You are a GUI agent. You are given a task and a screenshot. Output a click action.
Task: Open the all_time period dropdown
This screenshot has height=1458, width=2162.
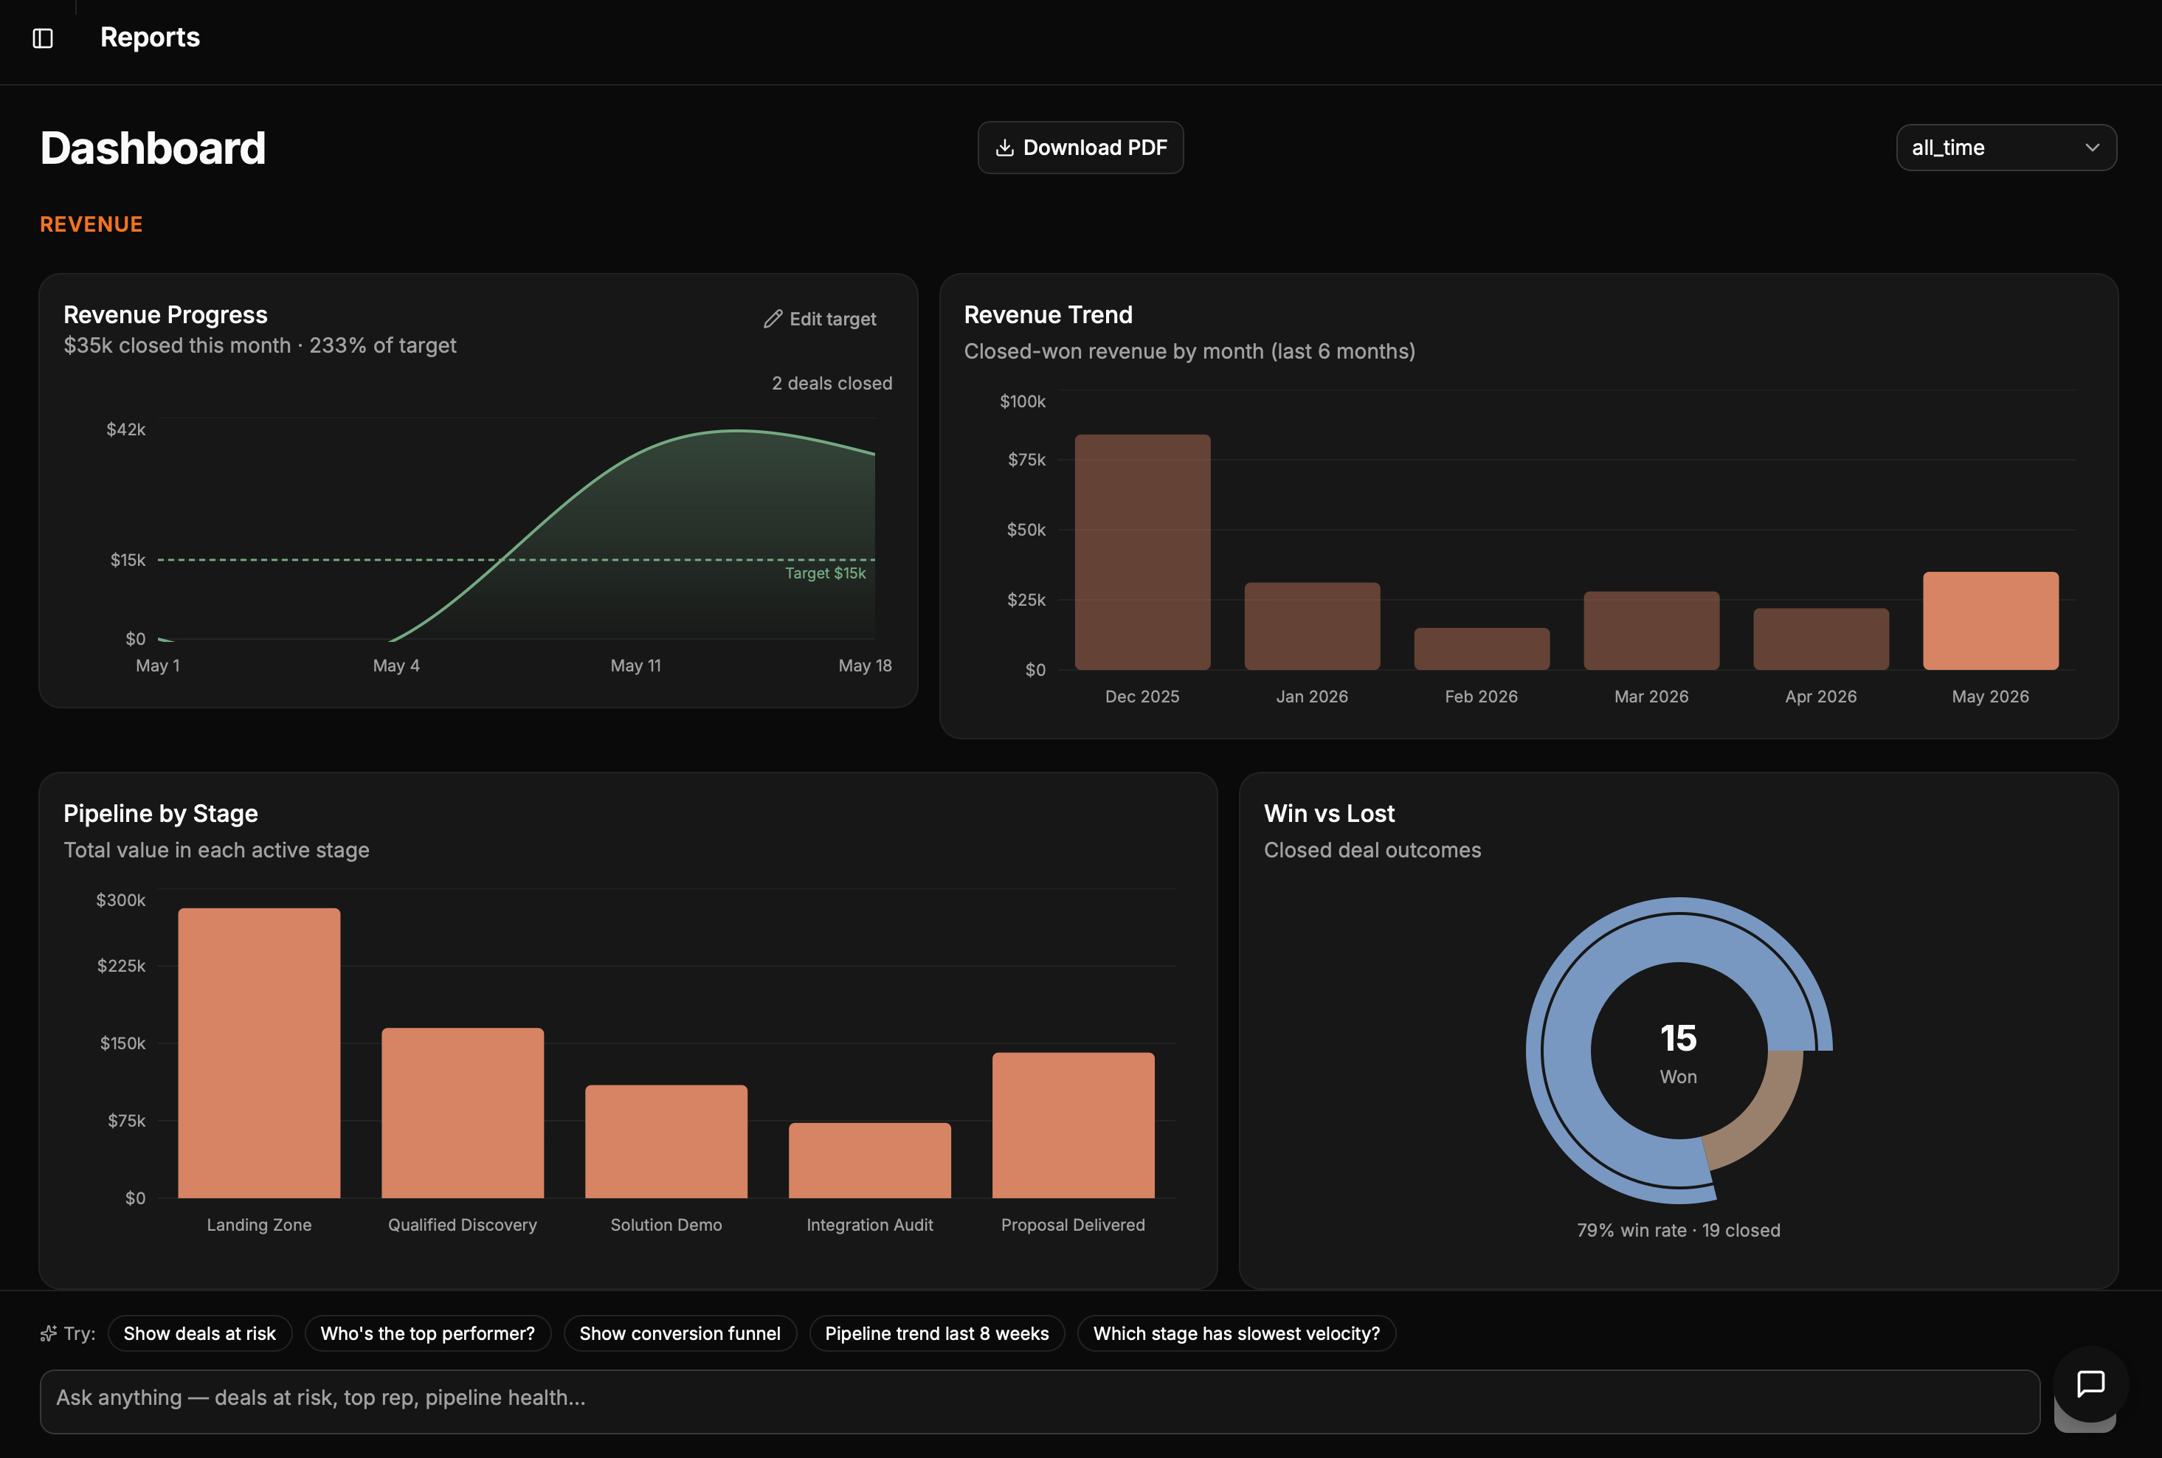pyautogui.click(x=2006, y=148)
